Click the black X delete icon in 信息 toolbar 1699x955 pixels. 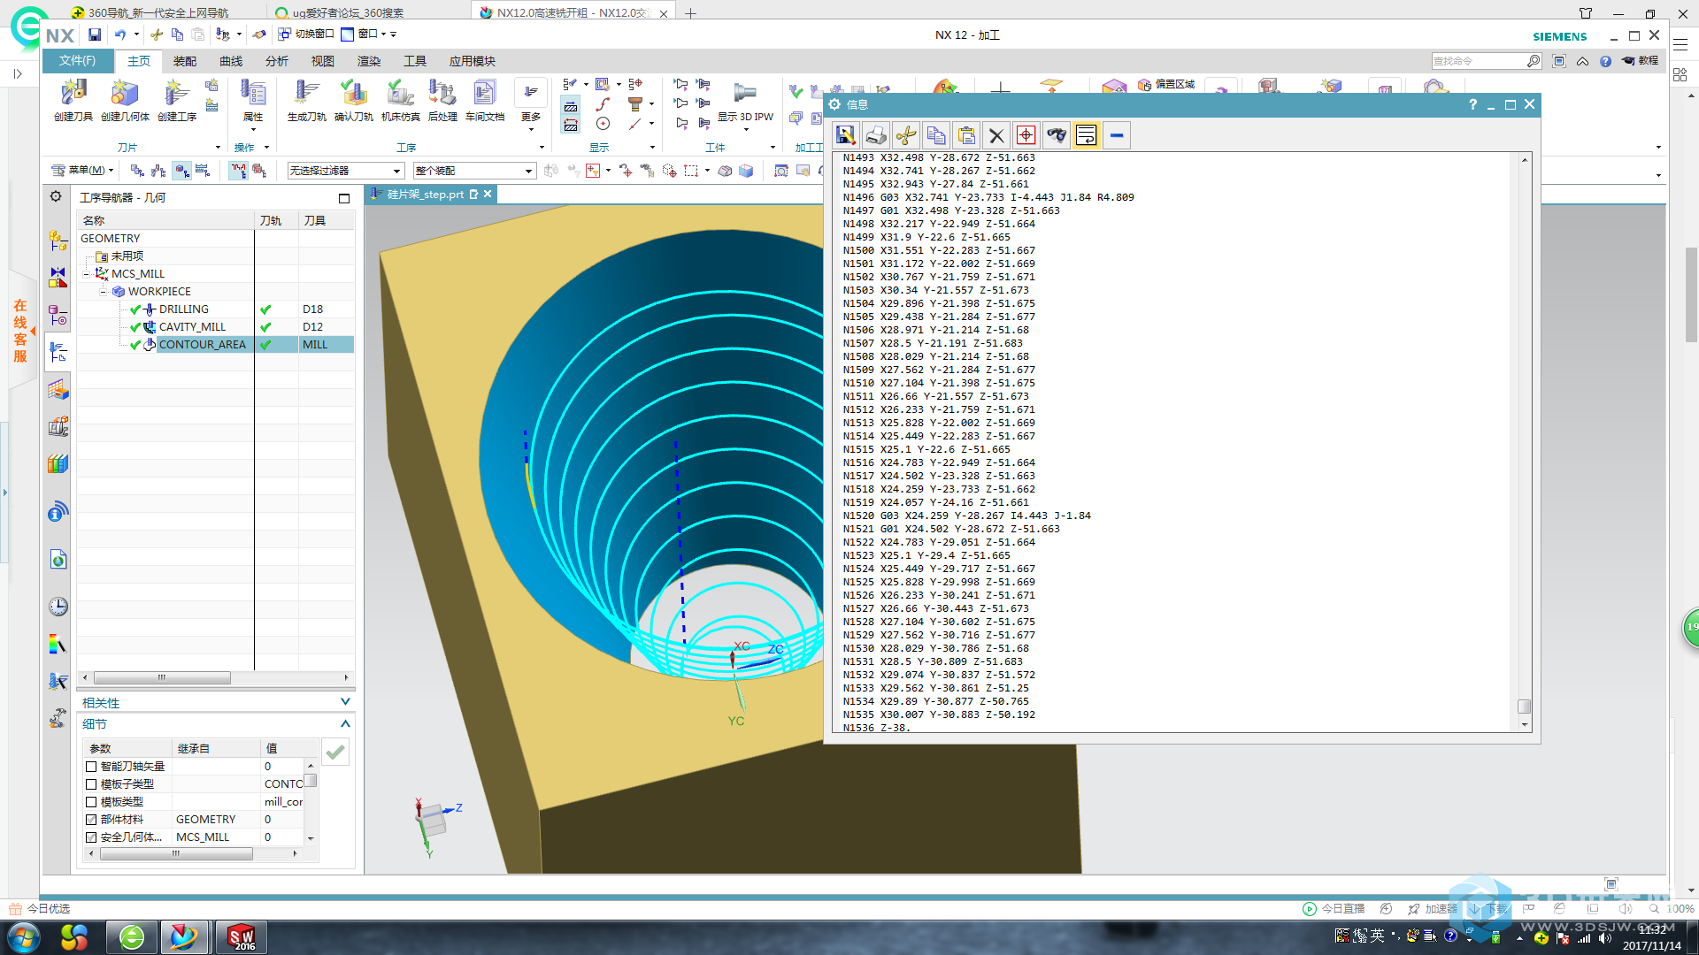point(996,135)
